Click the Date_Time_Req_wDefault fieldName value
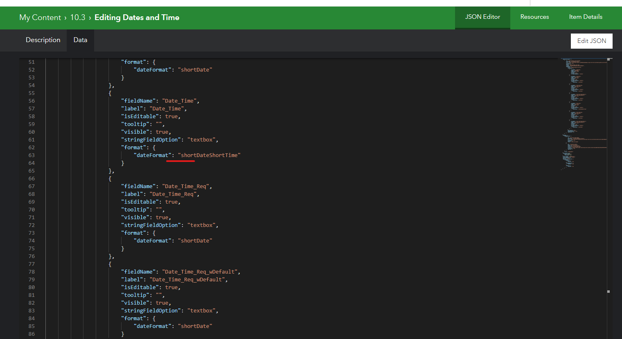 (x=200, y=272)
